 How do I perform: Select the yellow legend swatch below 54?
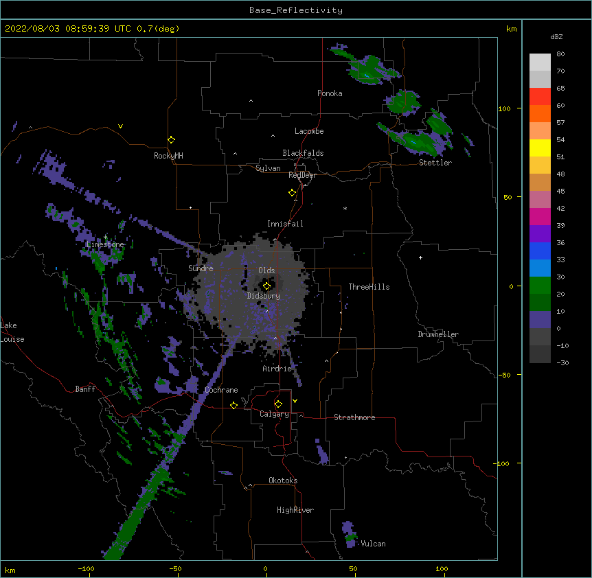[x=540, y=148]
